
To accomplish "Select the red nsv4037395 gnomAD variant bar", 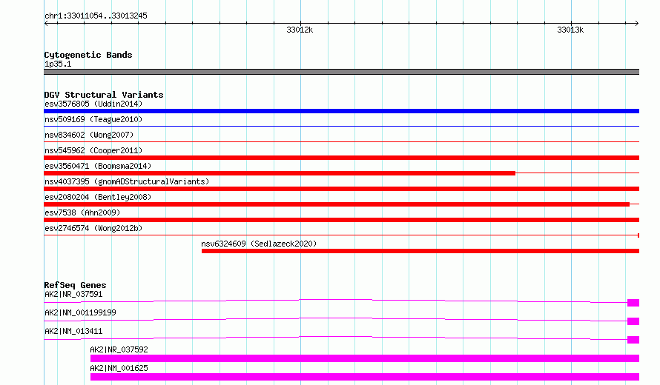I will click(x=341, y=189).
